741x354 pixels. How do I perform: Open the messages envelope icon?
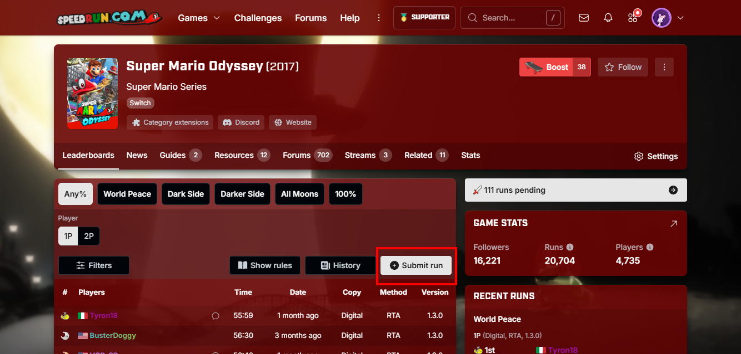tap(584, 18)
